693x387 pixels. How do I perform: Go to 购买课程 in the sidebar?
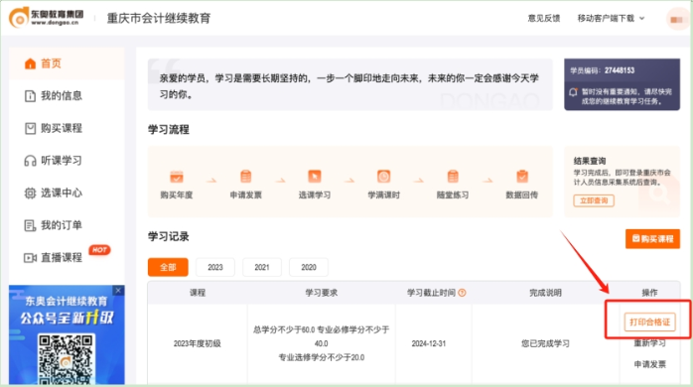click(x=67, y=128)
